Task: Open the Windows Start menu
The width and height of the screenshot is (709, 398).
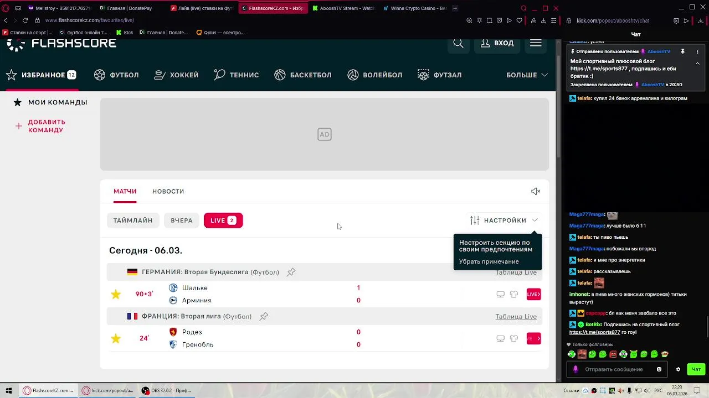Action: point(9,390)
